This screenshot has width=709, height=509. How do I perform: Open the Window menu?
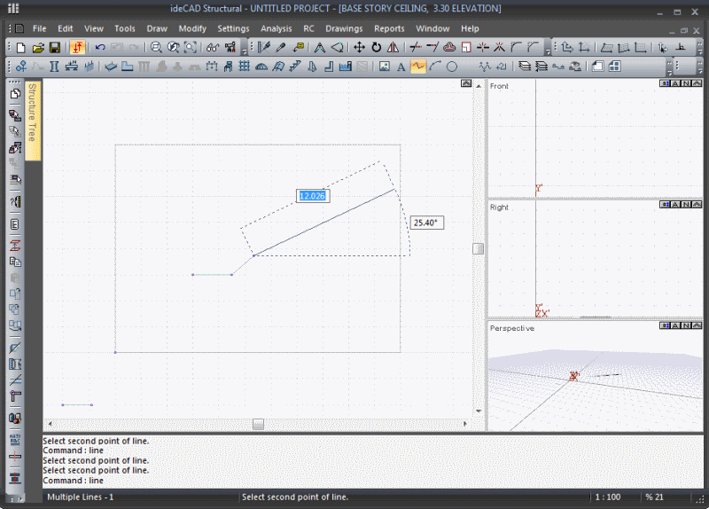[x=432, y=28]
